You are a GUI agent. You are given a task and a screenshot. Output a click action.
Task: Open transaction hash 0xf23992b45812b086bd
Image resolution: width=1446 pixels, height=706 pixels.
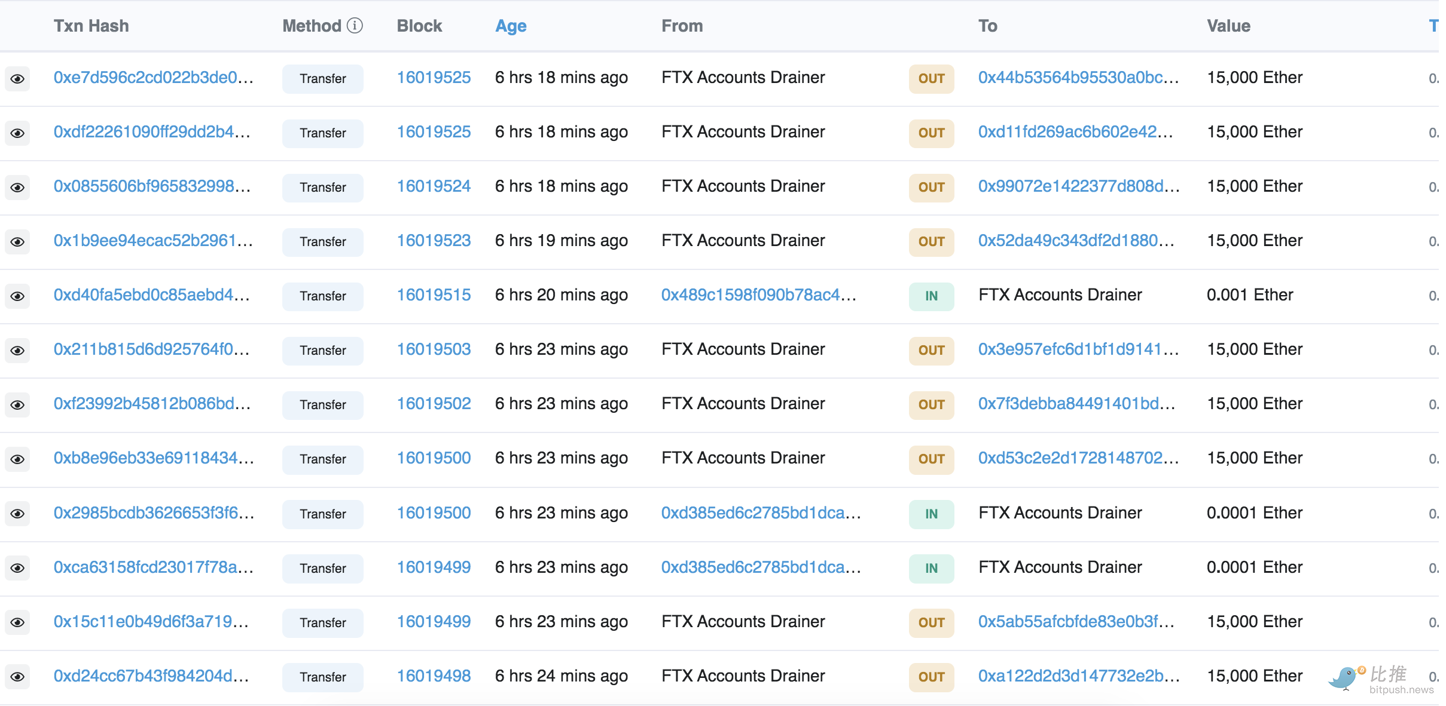click(152, 404)
